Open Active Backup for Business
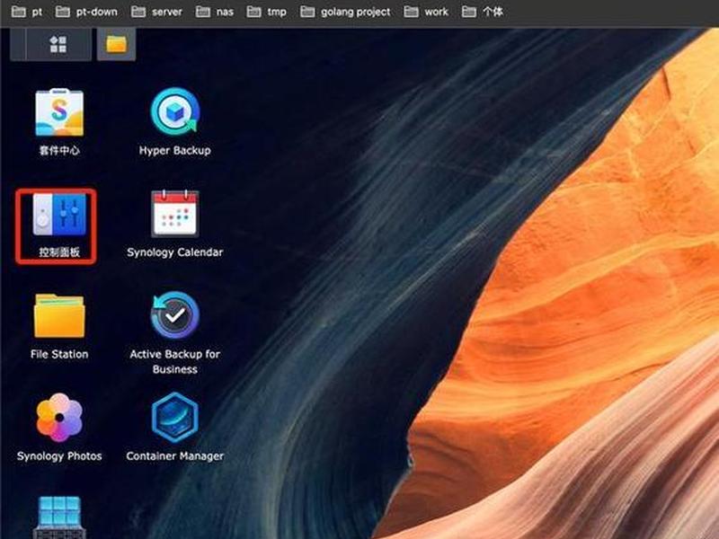719x539 pixels. pos(174,315)
